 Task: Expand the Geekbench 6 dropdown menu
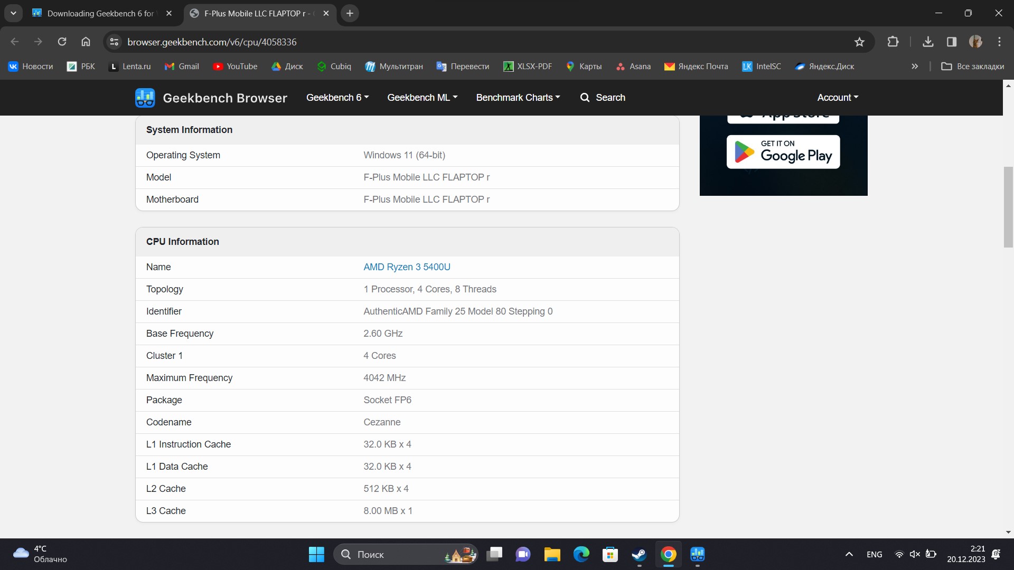pyautogui.click(x=337, y=98)
